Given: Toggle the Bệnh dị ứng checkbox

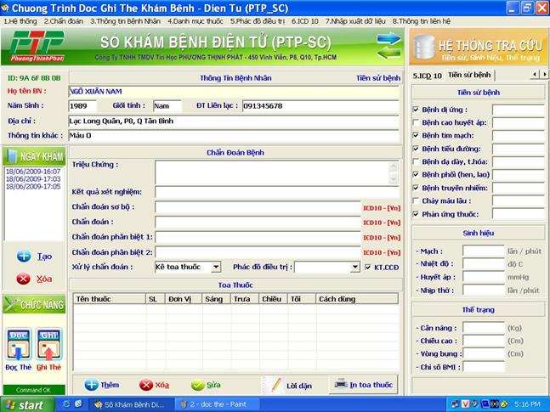Looking at the screenshot, I should (x=416, y=110).
